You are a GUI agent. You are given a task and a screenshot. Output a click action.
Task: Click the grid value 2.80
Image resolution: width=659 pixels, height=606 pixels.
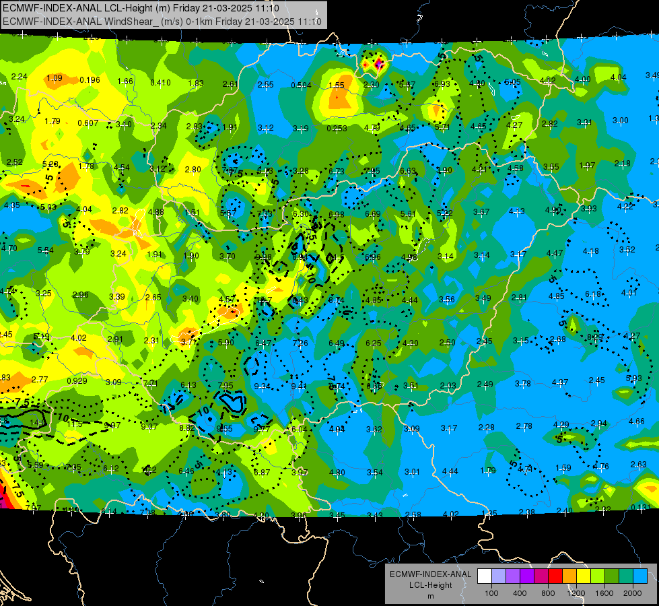[x=193, y=170]
